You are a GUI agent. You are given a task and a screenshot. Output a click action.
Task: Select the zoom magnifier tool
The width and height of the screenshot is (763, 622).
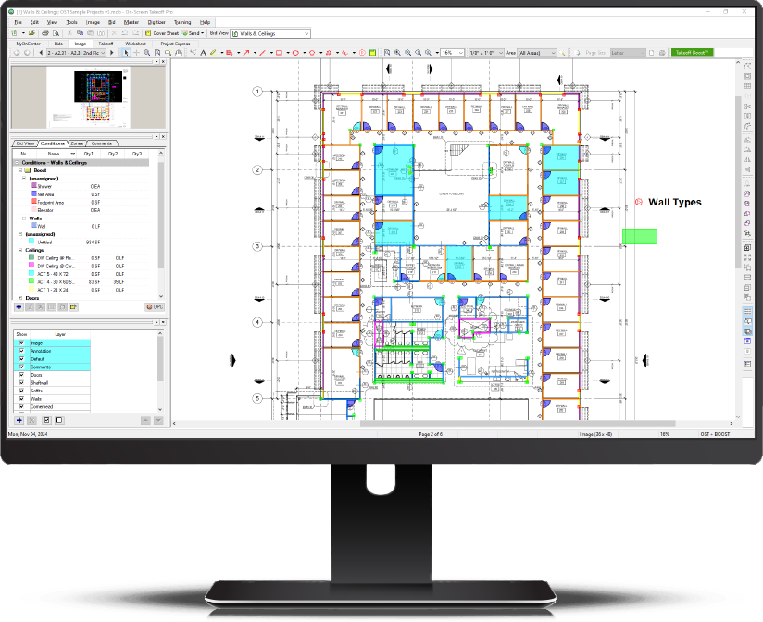(x=146, y=53)
